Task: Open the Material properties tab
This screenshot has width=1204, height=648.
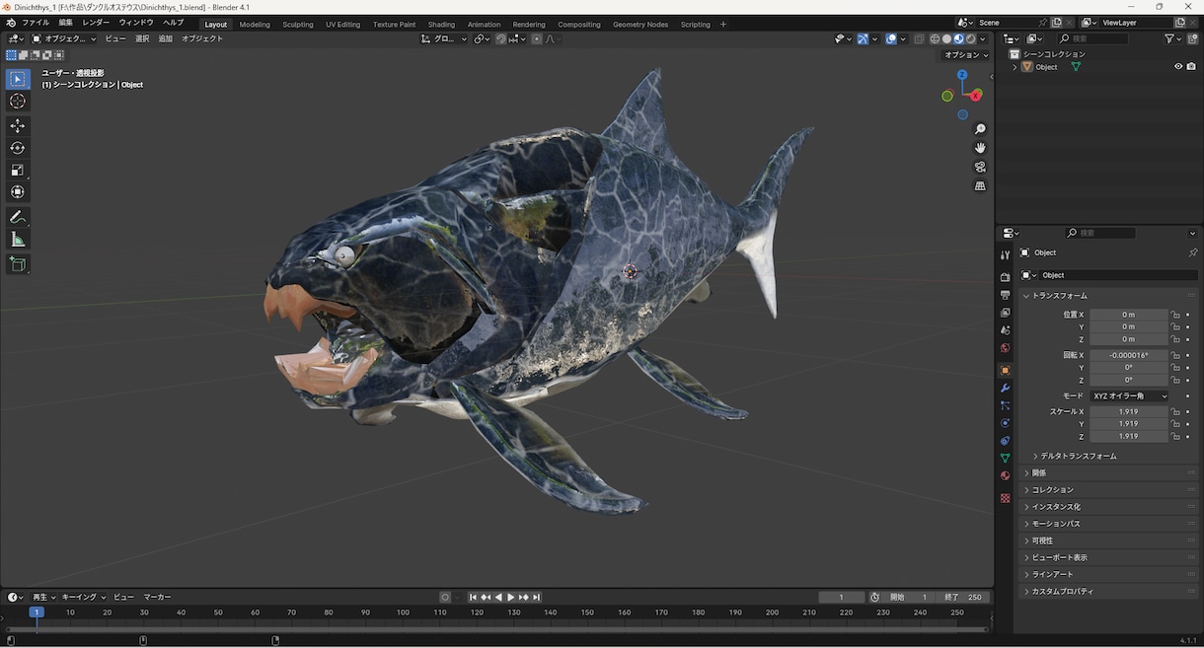Action: pyautogui.click(x=1006, y=475)
